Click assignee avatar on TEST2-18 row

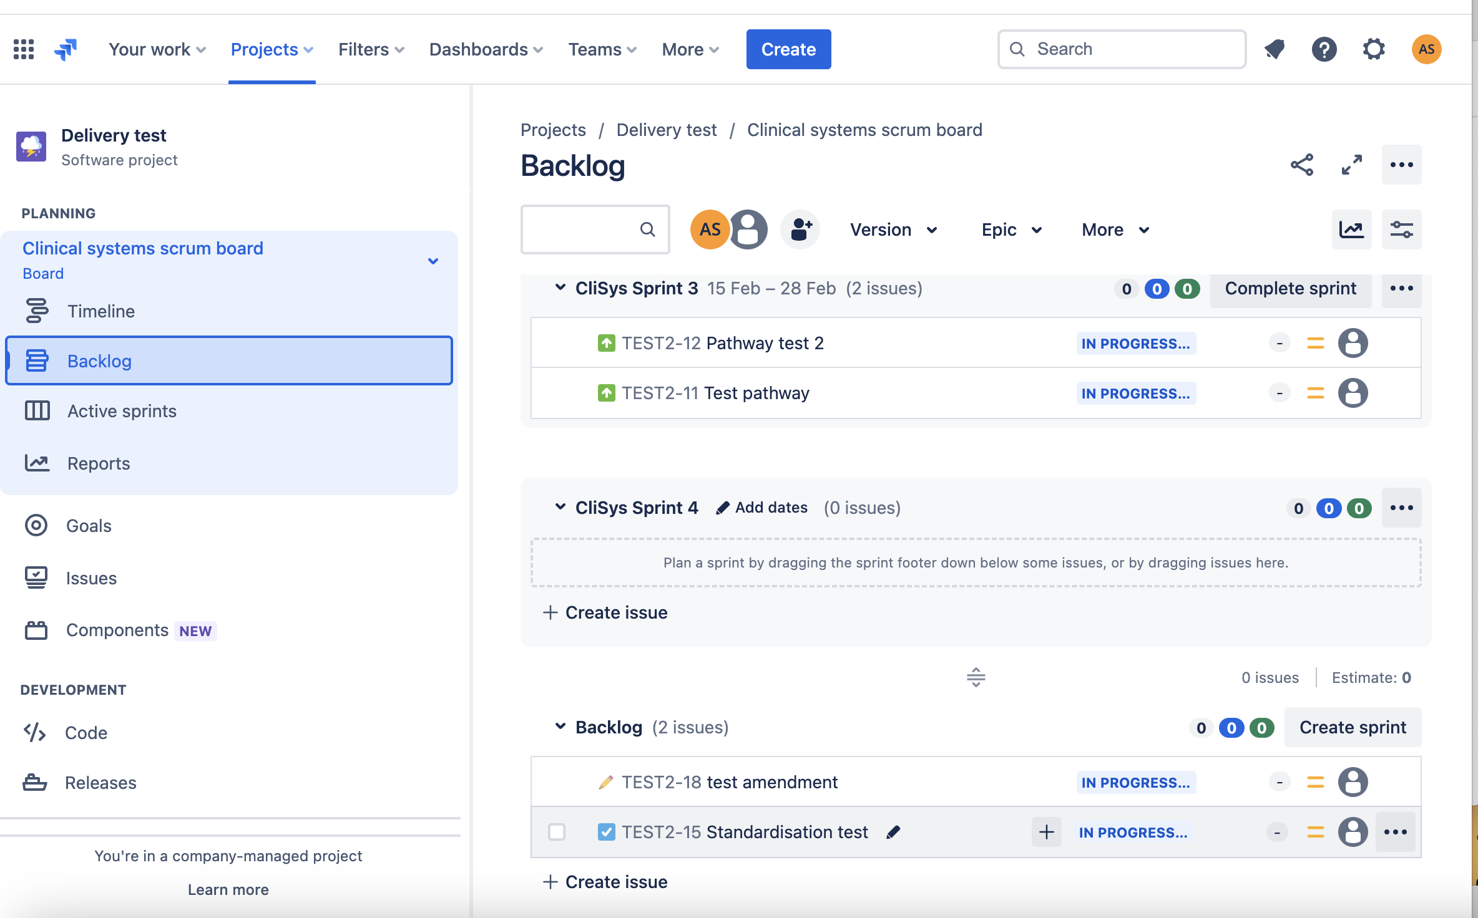click(1353, 783)
